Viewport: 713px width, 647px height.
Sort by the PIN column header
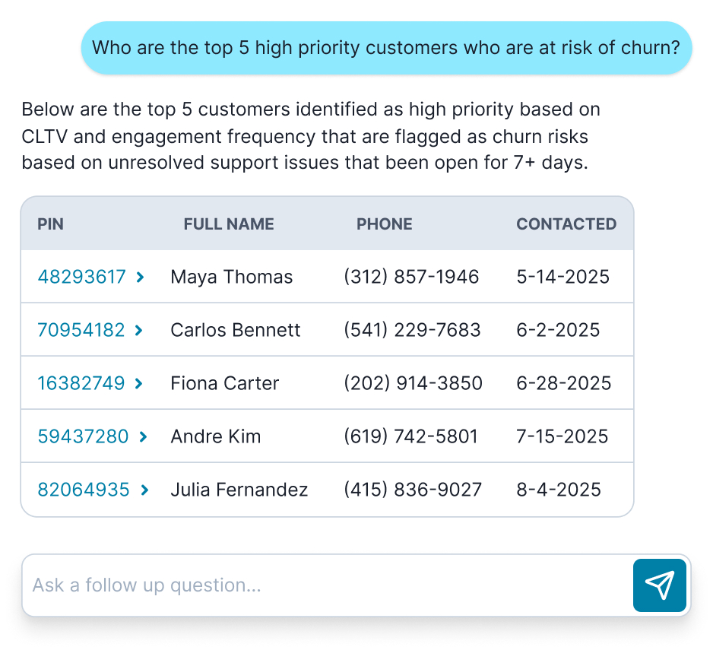click(50, 224)
